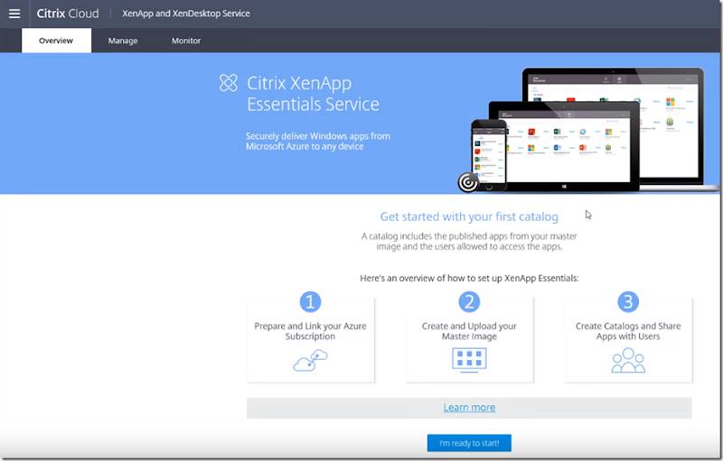Image resolution: width=723 pixels, height=461 pixels.
Task: Click the users group icon
Action: (x=628, y=360)
